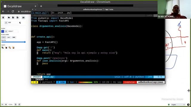Click tmux window '3 ba>'
Viewport: 191px width, 107px height.
(x=71, y=82)
